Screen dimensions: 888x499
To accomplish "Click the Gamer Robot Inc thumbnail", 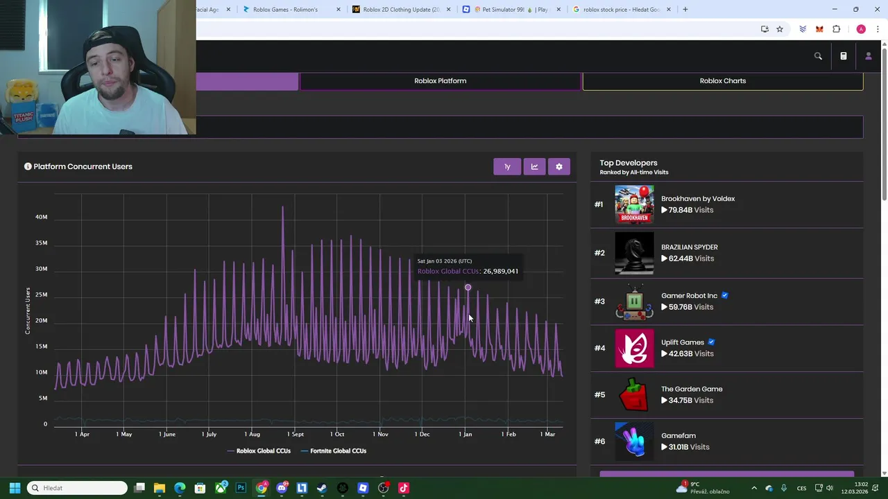I will coord(634,301).
